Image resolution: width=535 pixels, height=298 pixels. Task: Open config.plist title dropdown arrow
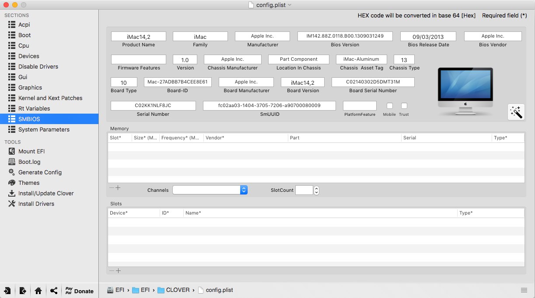[x=290, y=5]
